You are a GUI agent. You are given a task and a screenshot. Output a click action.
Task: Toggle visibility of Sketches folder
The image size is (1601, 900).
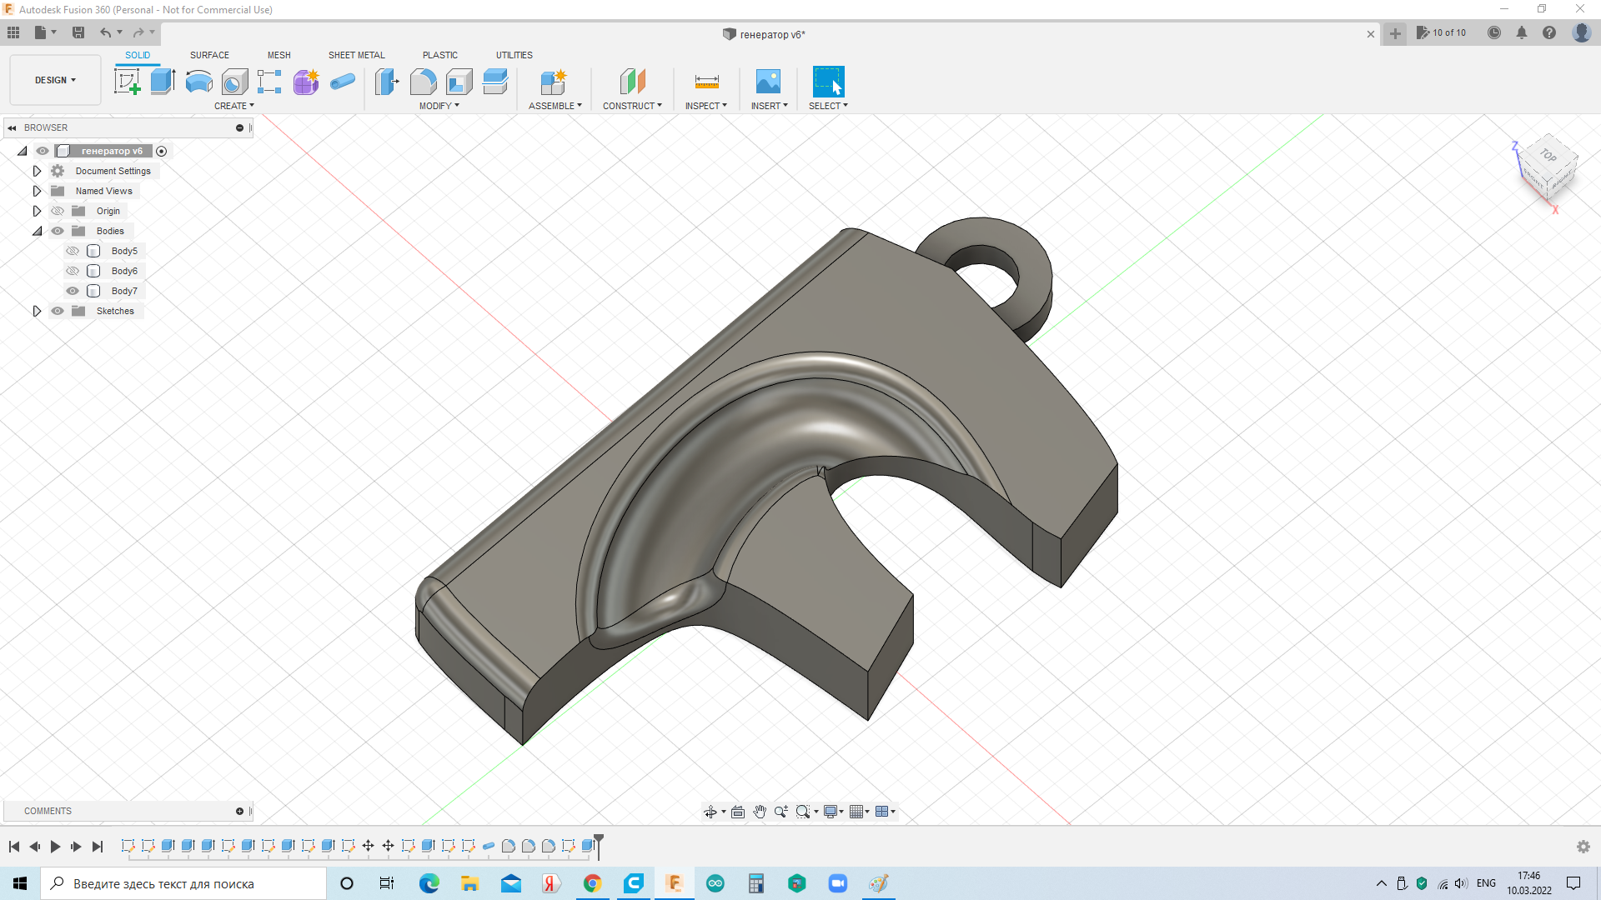click(58, 311)
